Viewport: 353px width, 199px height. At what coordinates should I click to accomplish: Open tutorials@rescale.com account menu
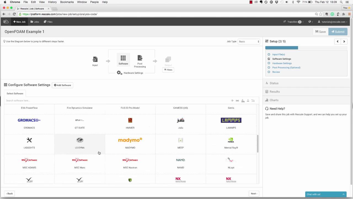point(333,22)
